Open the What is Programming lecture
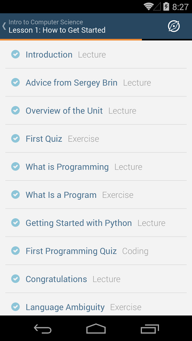 pyautogui.click(x=96, y=167)
